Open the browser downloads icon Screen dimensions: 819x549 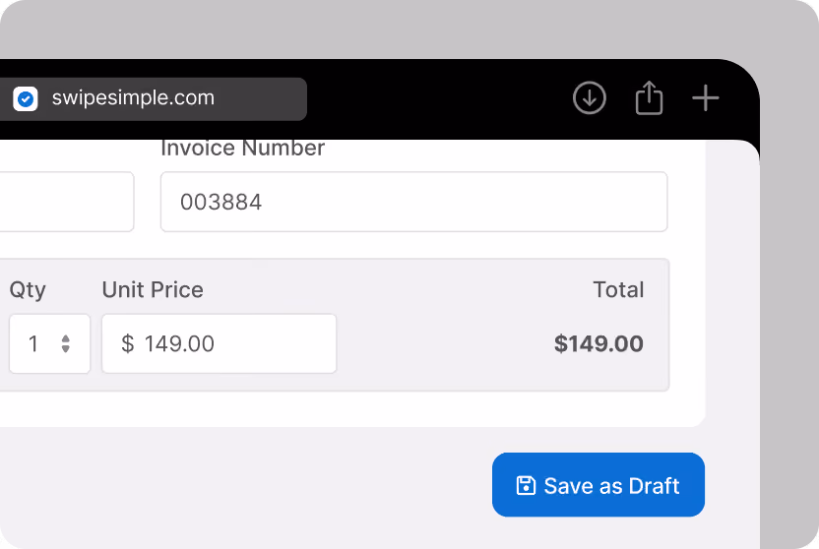[x=590, y=97]
